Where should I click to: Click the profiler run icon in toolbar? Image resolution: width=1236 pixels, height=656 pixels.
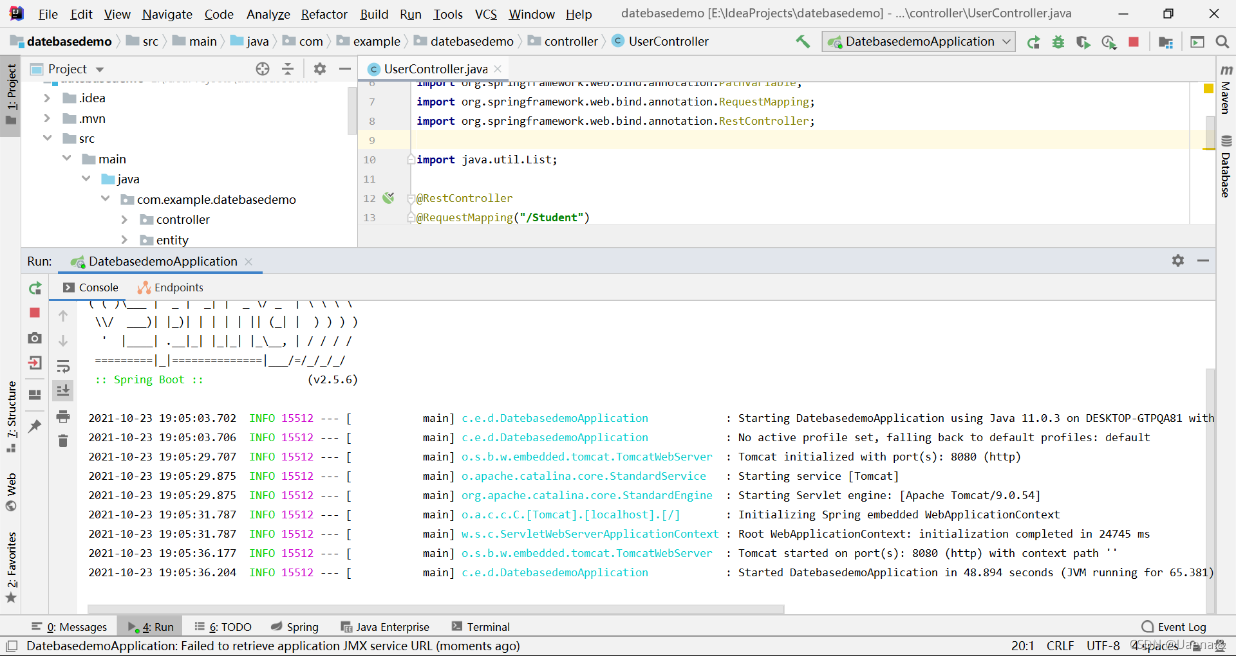click(x=1109, y=42)
